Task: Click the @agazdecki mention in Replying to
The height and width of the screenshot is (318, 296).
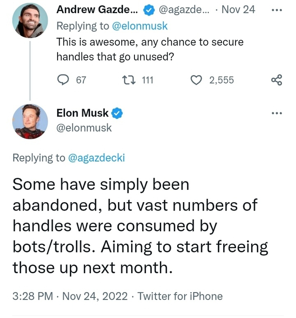Action: point(97,158)
